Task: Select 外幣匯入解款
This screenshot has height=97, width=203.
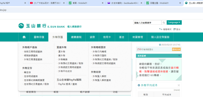Action: 99,76
